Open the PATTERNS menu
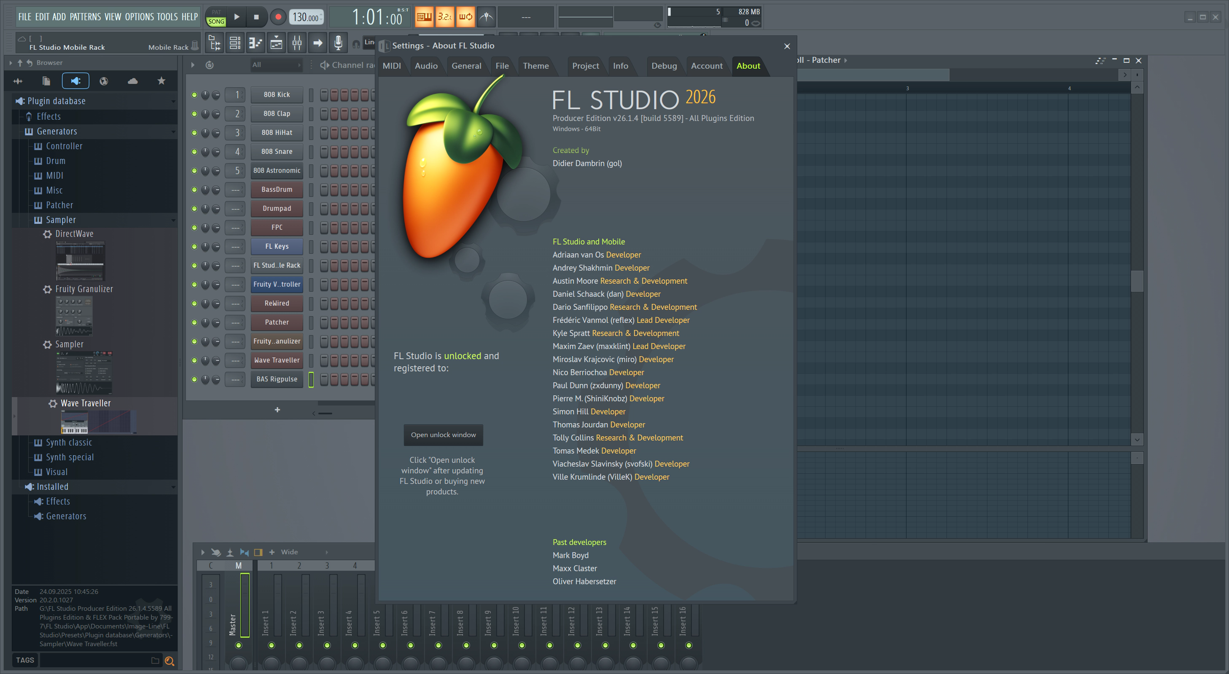 point(86,17)
